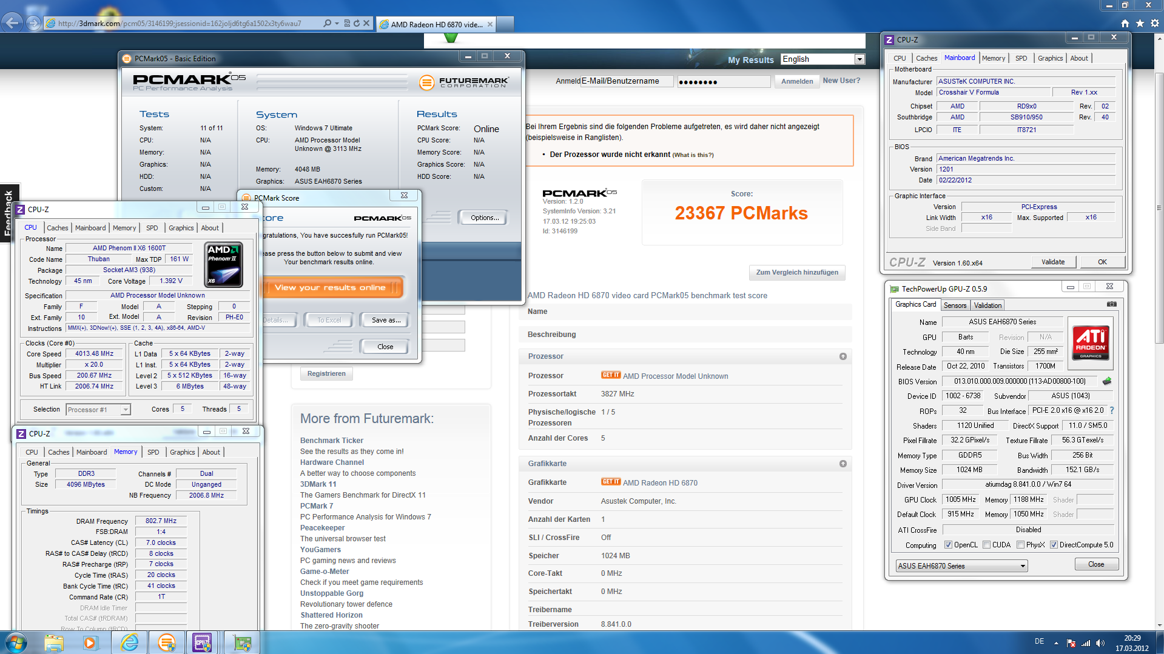Go back with the browser back arrow
The height and width of the screenshot is (654, 1164).
(x=12, y=23)
